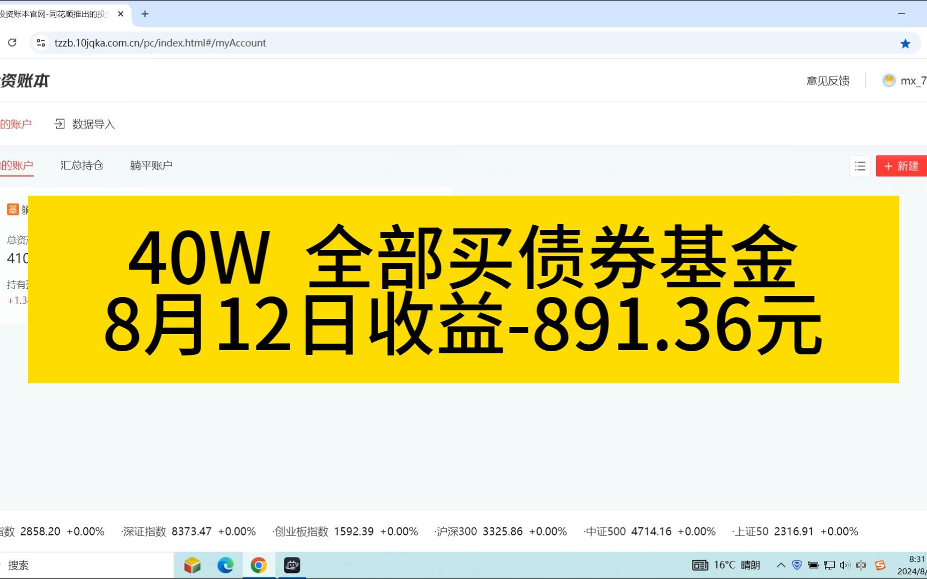The width and height of the screenshot is (927, 579).
Task: Minimize the browser window
Action: click(901, 14)
